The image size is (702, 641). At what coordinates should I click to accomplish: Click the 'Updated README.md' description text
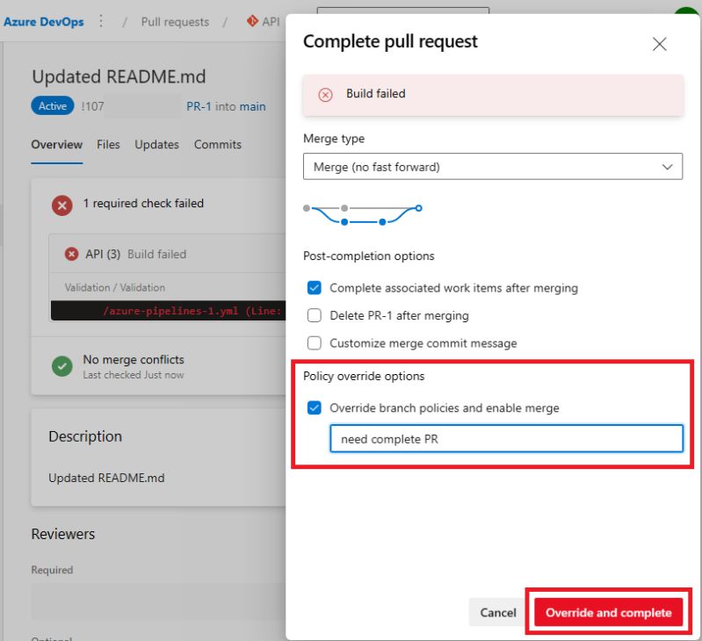(x=106, y=478)
